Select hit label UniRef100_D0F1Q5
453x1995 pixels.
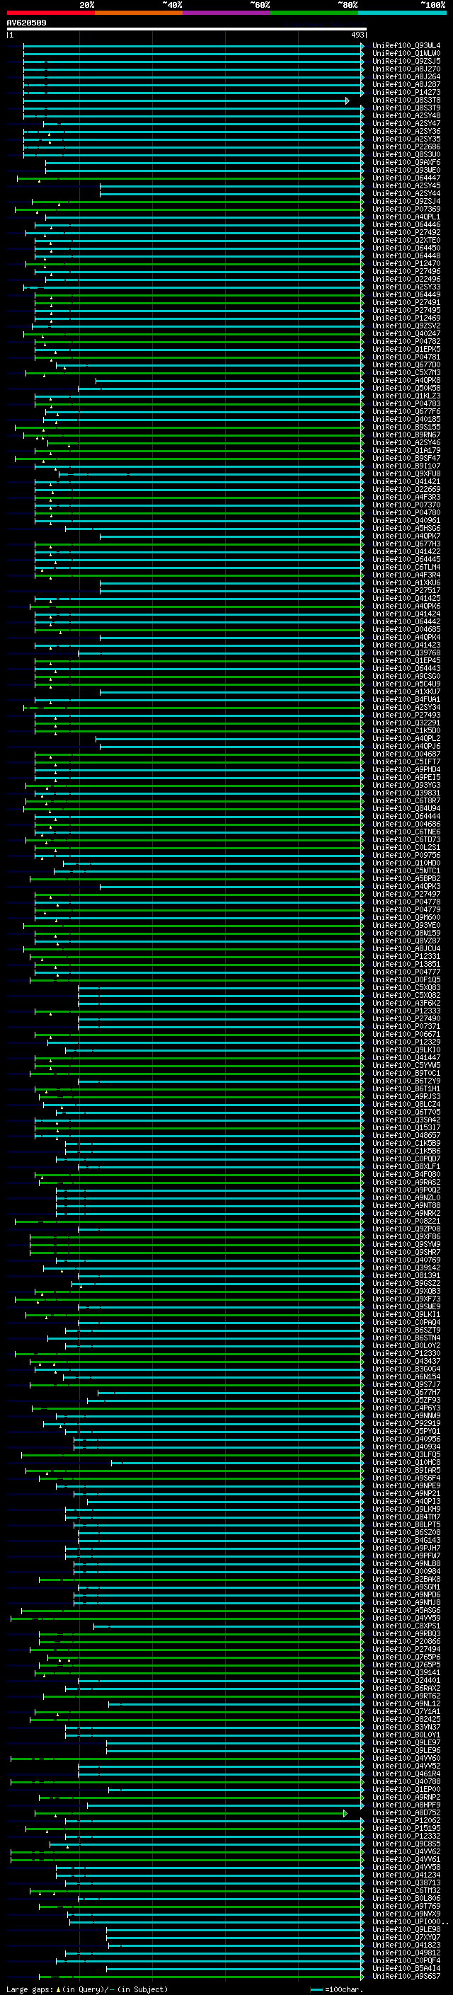pyautogui.click(x=406, y=979)
